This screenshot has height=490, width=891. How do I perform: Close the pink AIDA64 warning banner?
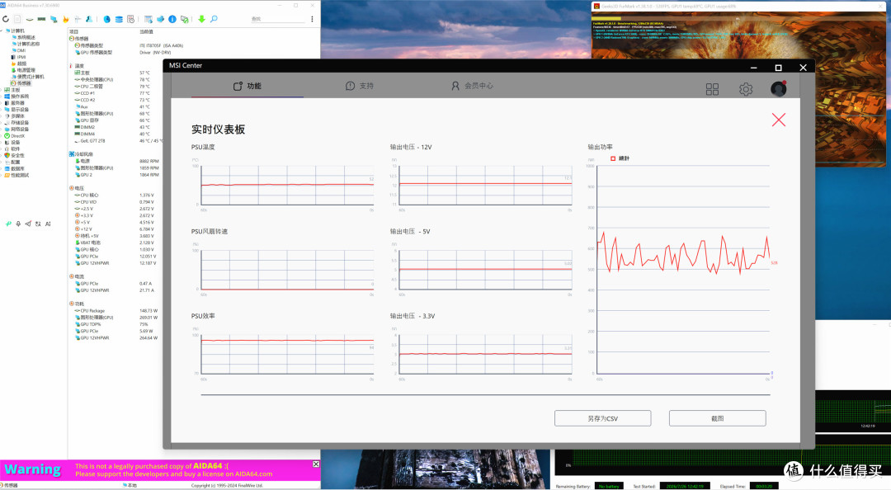coord(316,464)
